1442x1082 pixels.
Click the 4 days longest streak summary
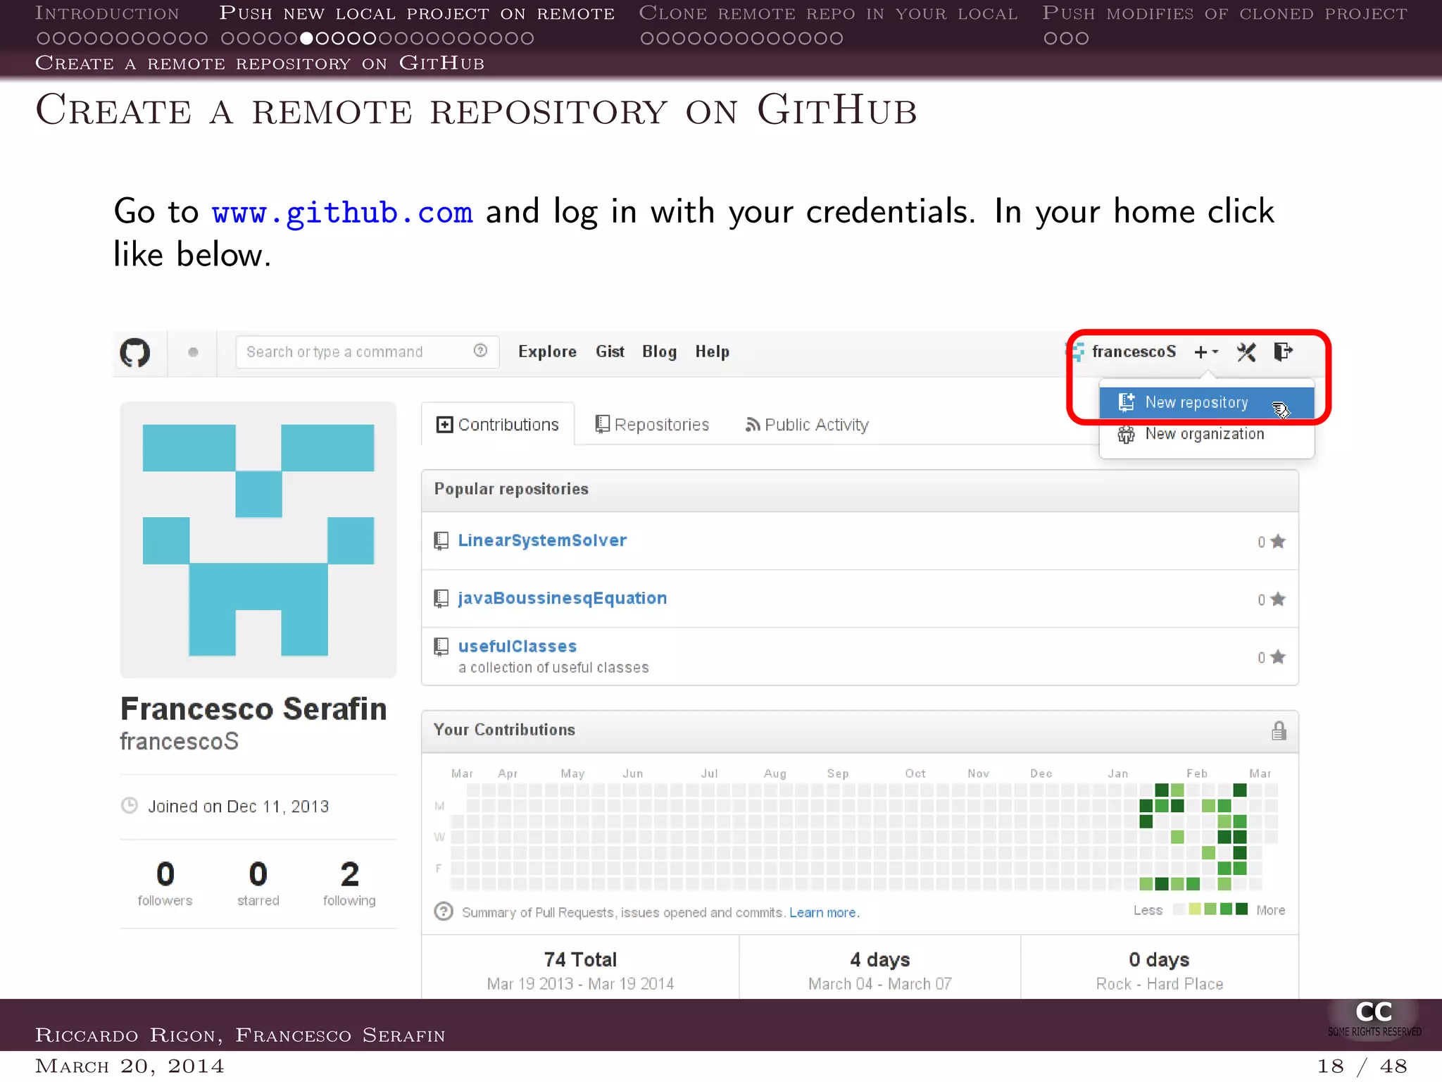pos(880,970)
